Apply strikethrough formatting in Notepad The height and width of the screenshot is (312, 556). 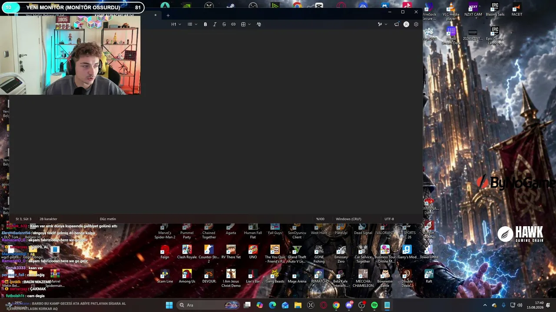click(224, 24)
